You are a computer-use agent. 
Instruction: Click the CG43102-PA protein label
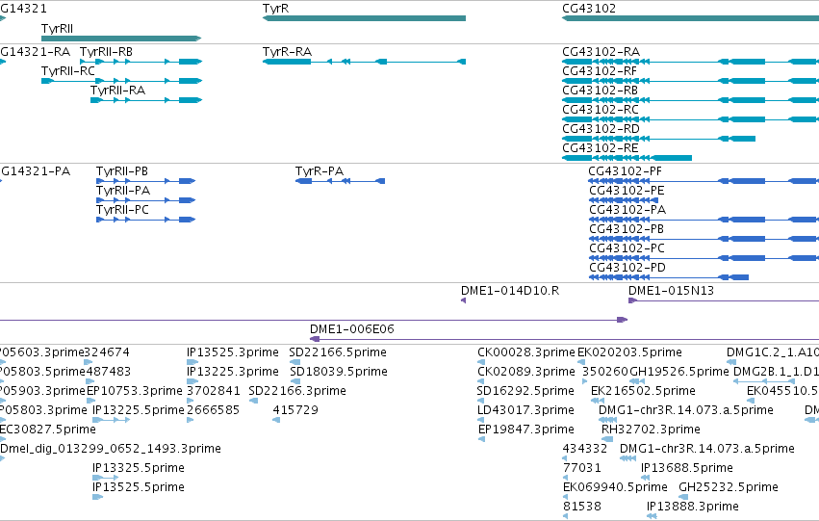tap(627, 210)
